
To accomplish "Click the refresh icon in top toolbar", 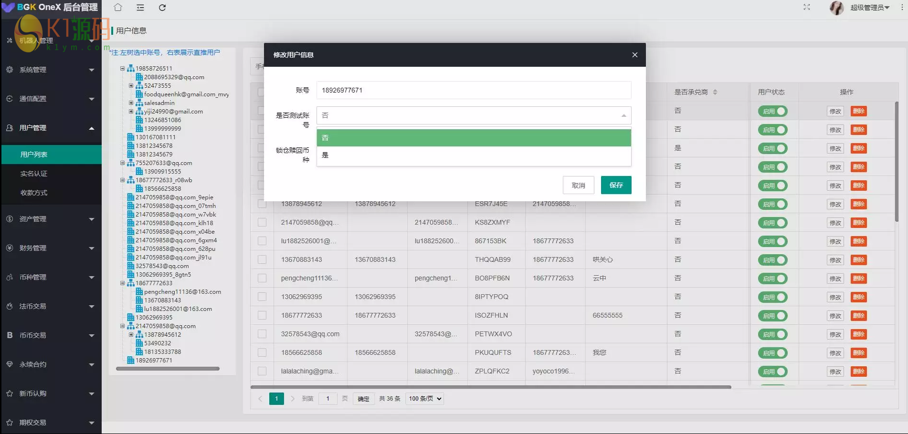I will [162, 8].
